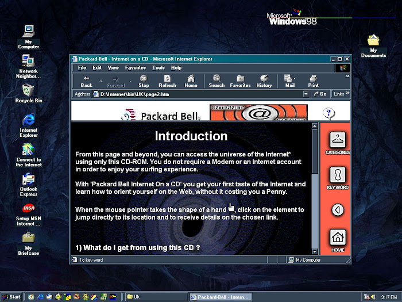Open the Help menu
The height and width of the screenshot is (302, 402).
(176, 68)
